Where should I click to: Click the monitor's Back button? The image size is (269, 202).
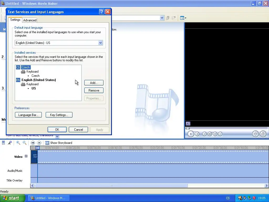[x=204, y=134]
